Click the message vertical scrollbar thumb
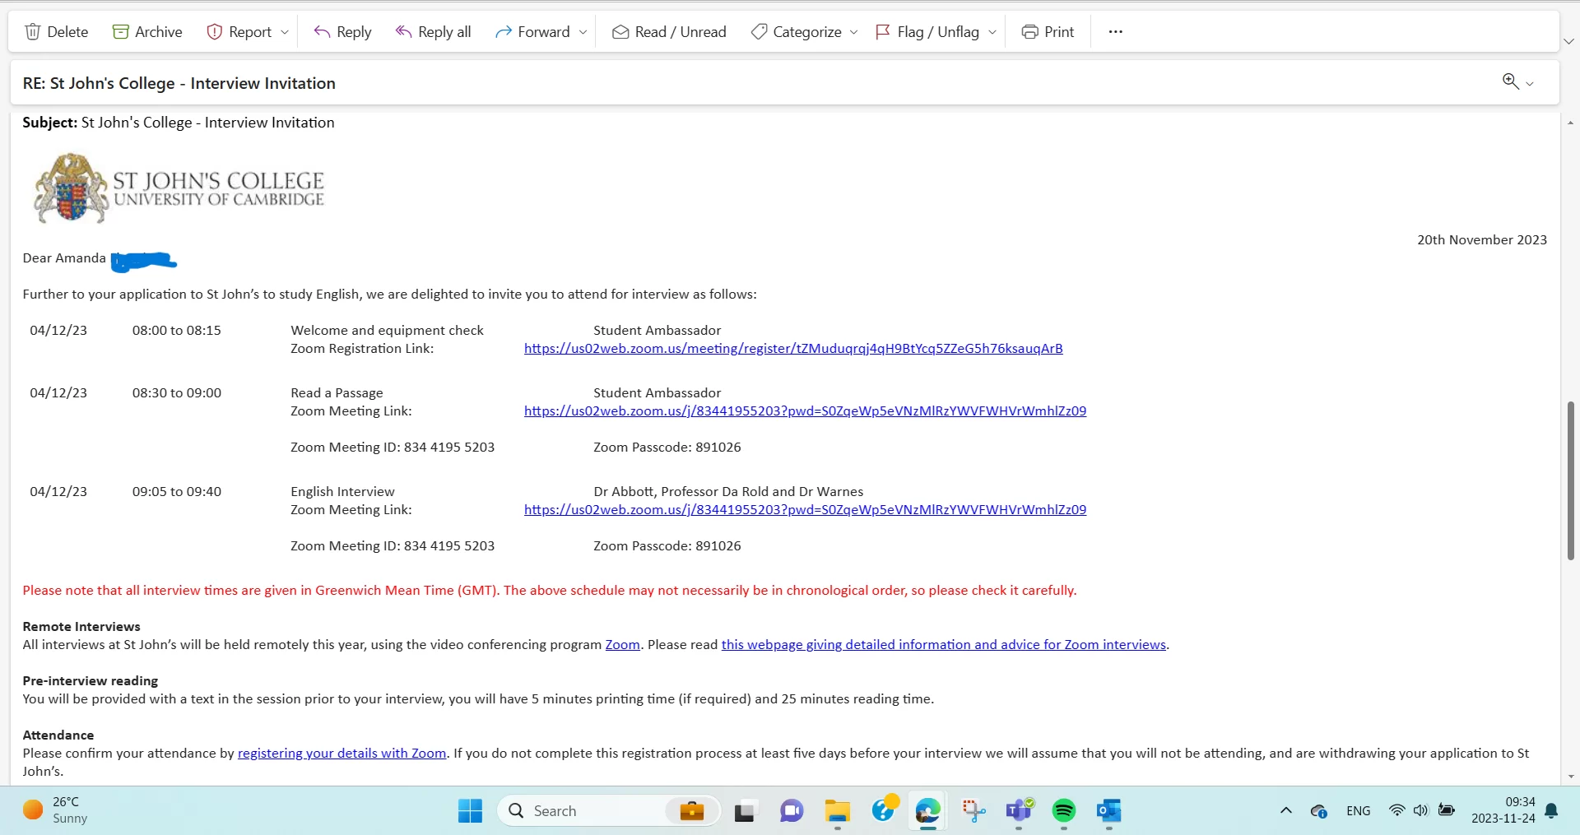Viewport: 1580px width, 835px height. pyautogui.click(x=1570, y=481)
